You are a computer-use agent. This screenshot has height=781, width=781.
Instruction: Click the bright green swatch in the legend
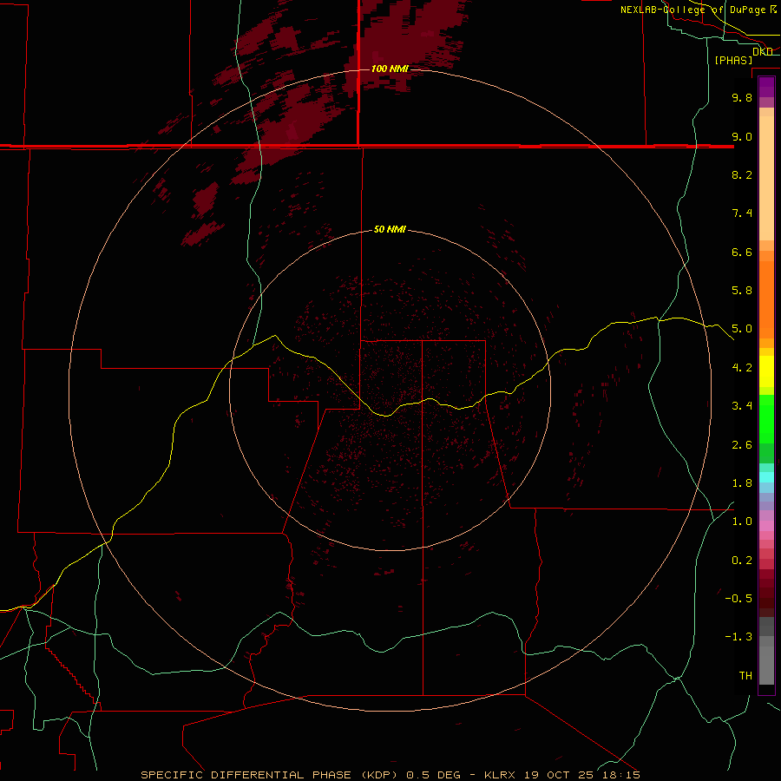pos(766,418)
